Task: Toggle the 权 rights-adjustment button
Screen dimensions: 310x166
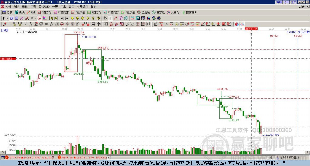Action: pyautogui.click(x=39, y=18)
